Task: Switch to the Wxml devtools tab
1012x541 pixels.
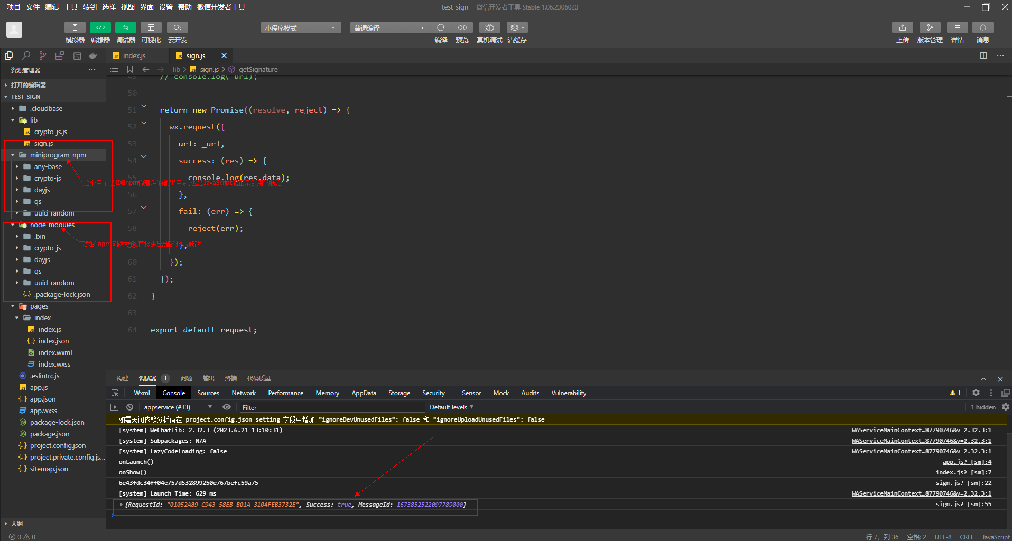Action: click(x=142, y=393)
